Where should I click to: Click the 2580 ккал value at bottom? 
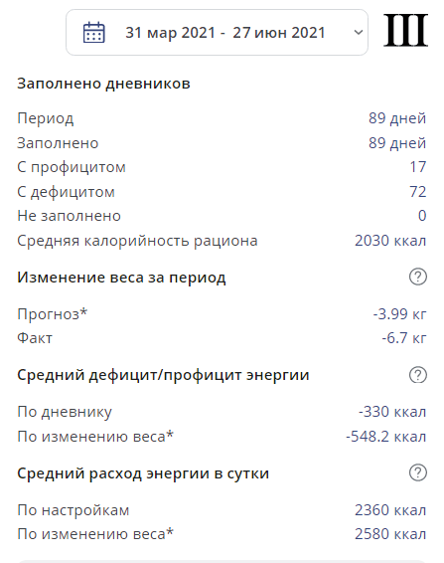[390, 534]
